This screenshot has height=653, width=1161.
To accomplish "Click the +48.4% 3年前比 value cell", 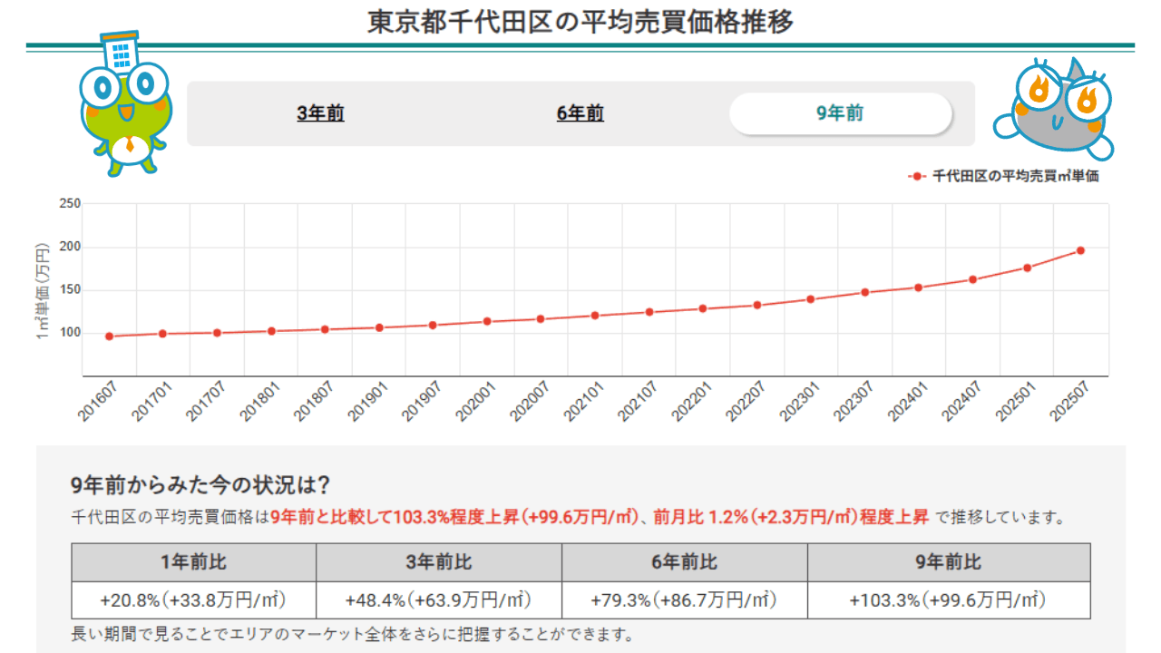I will [x=438, y=600].
